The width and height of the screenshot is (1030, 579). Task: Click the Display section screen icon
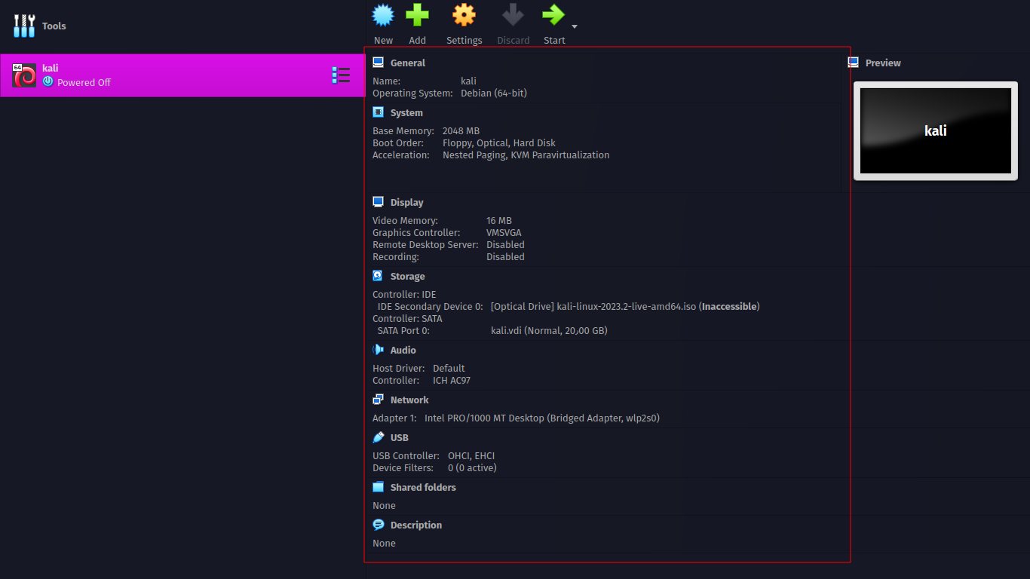pos(379,202)
